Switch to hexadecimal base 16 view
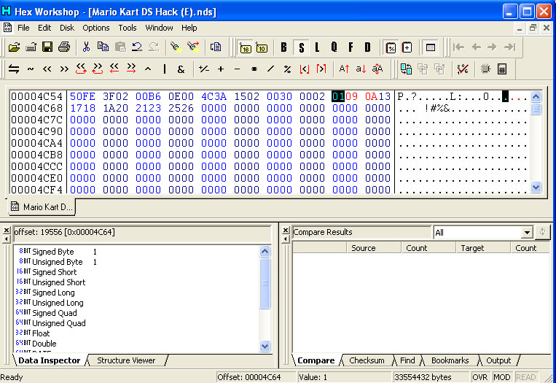Image resolution: width=556 pixels, height=383 pixels. tap(246, 47)
